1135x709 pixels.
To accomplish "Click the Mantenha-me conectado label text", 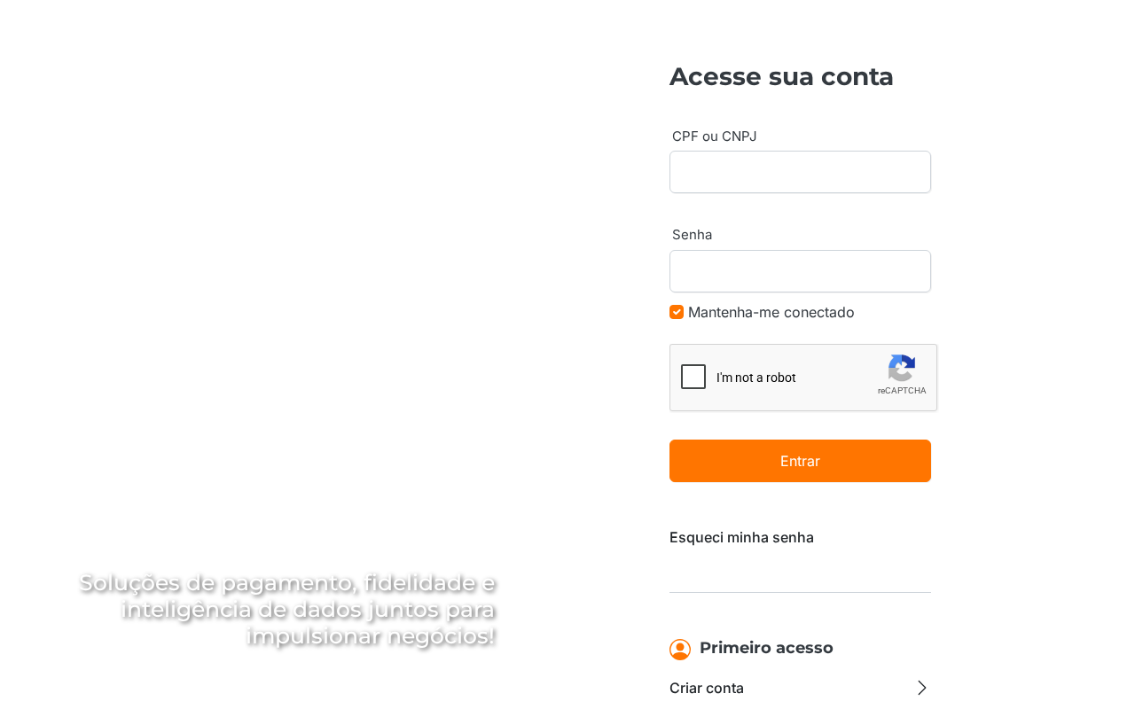I will (771, 312).
